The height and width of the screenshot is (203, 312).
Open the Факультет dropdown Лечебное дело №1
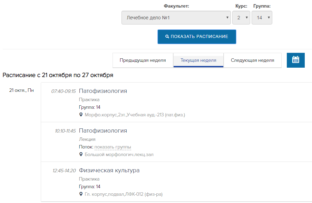pos(176,18)
